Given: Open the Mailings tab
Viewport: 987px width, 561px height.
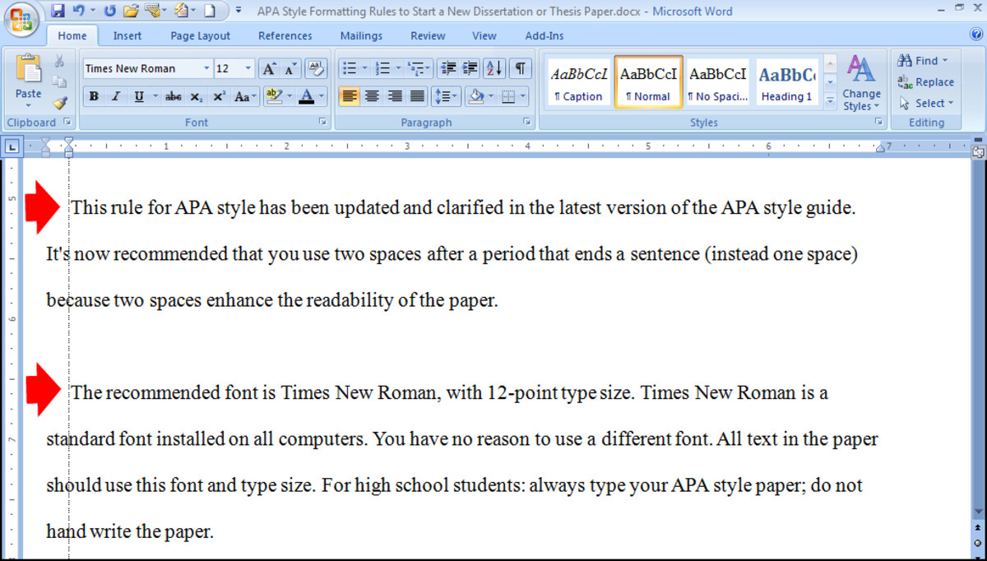Looking at the screenshot, I should click(361, 35).
